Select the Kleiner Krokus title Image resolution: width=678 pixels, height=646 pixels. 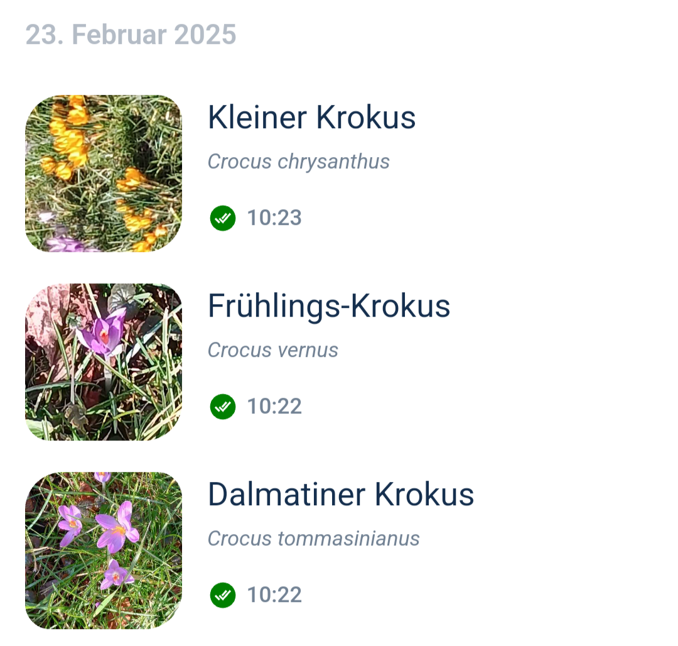tap(311, 118)
